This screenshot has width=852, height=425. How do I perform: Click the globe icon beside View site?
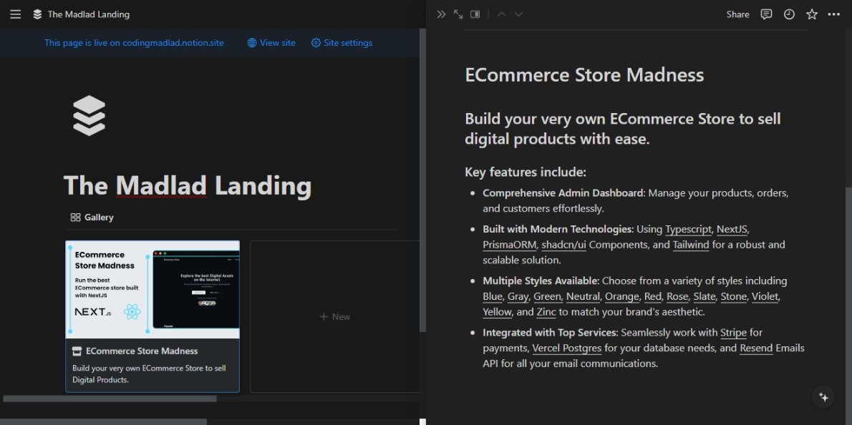(252, 43)
